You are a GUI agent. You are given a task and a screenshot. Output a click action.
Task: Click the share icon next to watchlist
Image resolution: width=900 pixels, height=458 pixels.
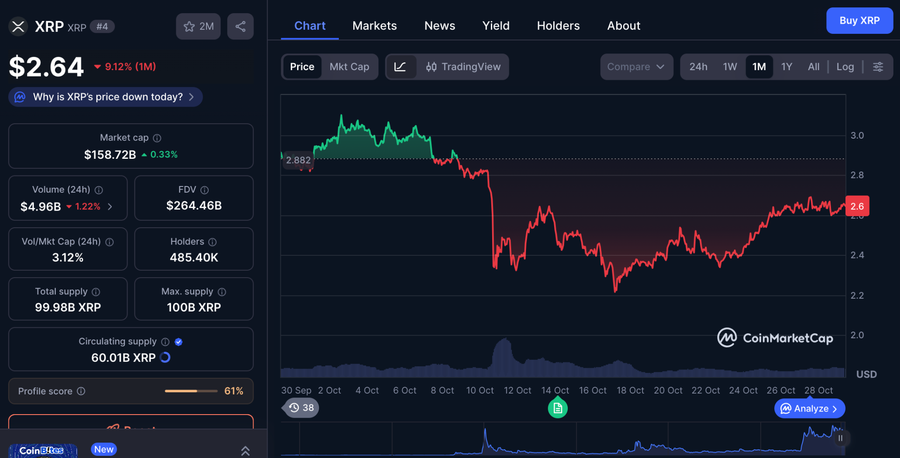pos(240,26)
